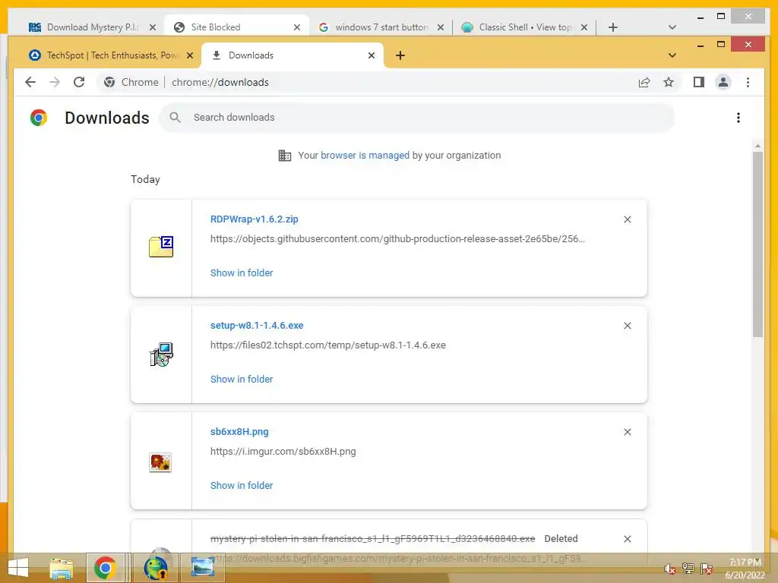Open the Windows Start button

18,568
